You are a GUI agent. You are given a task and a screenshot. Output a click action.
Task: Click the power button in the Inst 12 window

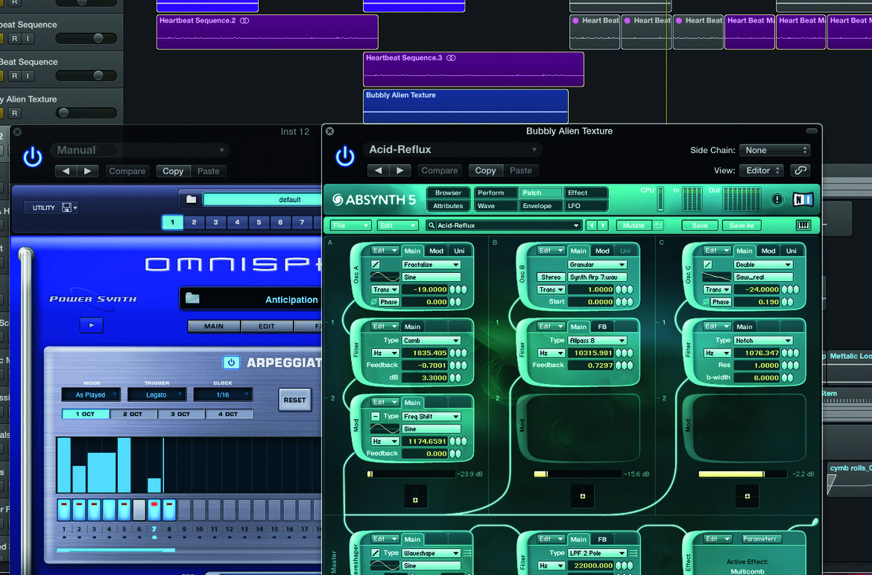click(x=32, y=157)
